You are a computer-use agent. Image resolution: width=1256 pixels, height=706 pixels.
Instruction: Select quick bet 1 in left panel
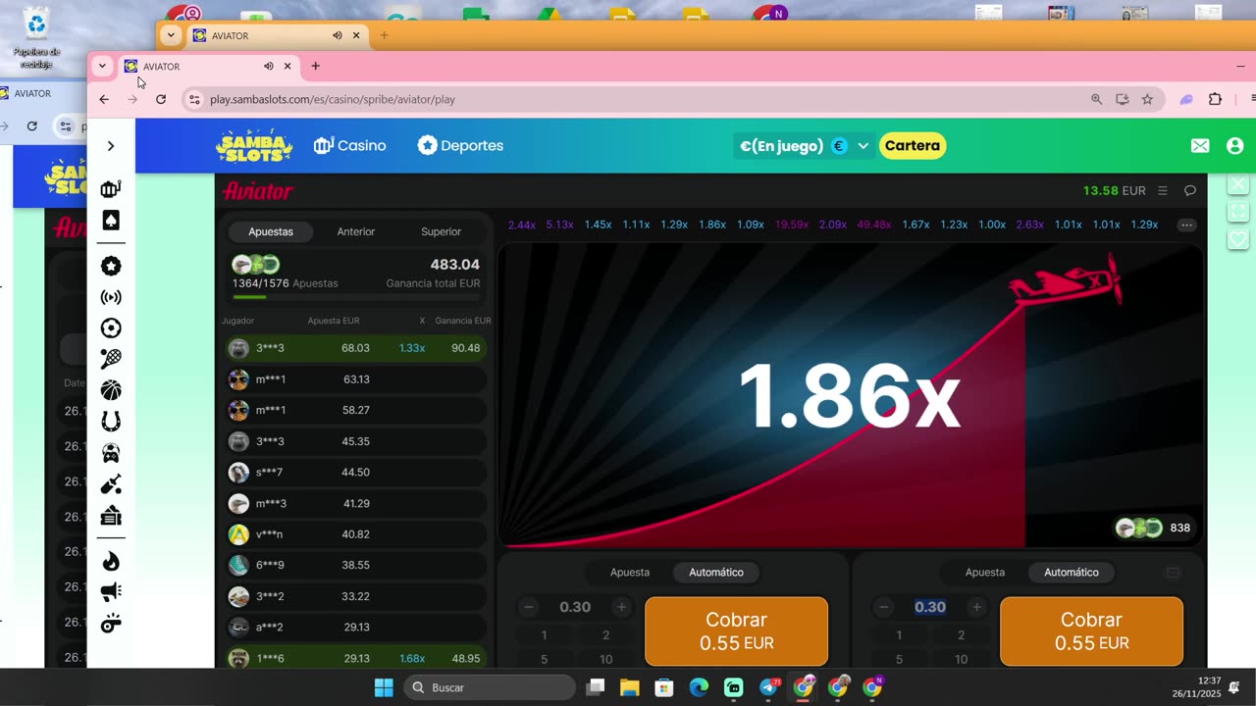[x=544, y=635]
